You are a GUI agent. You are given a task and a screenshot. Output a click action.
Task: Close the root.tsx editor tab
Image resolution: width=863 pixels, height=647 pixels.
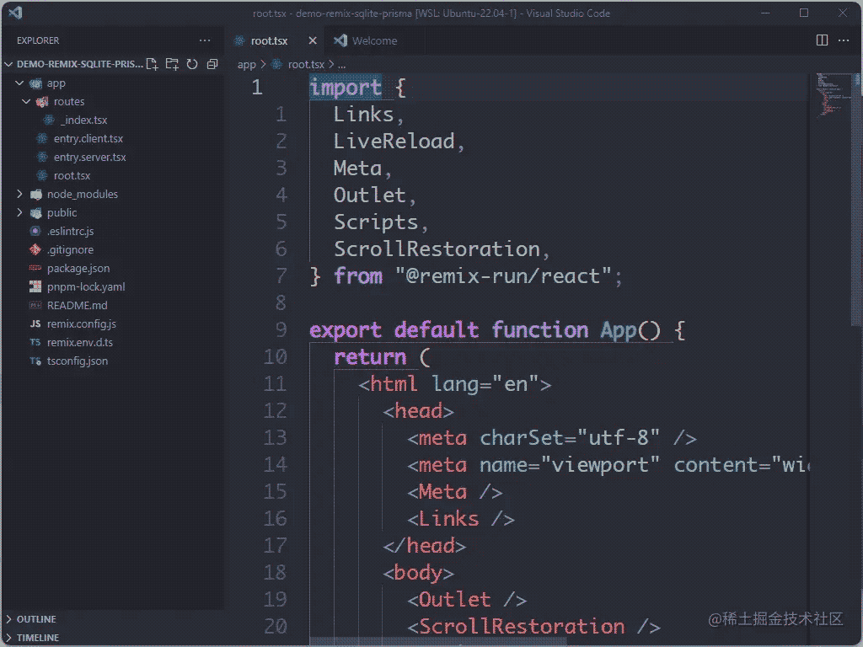pos(313,40)
